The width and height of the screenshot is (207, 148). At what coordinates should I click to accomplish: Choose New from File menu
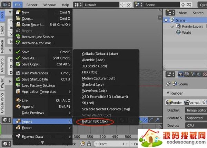pos(43,12)
